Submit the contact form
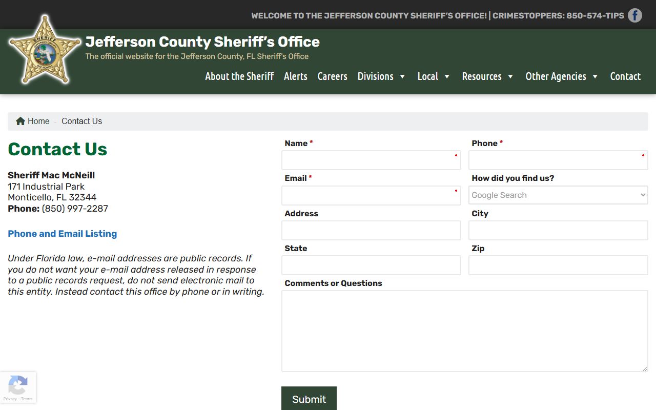 [309, 399]
